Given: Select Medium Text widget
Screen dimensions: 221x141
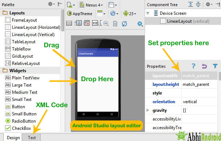Looking at the screenshot, I should tap(21, 92).
